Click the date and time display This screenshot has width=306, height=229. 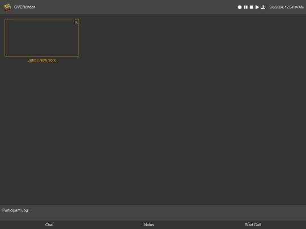pos(287,7)
